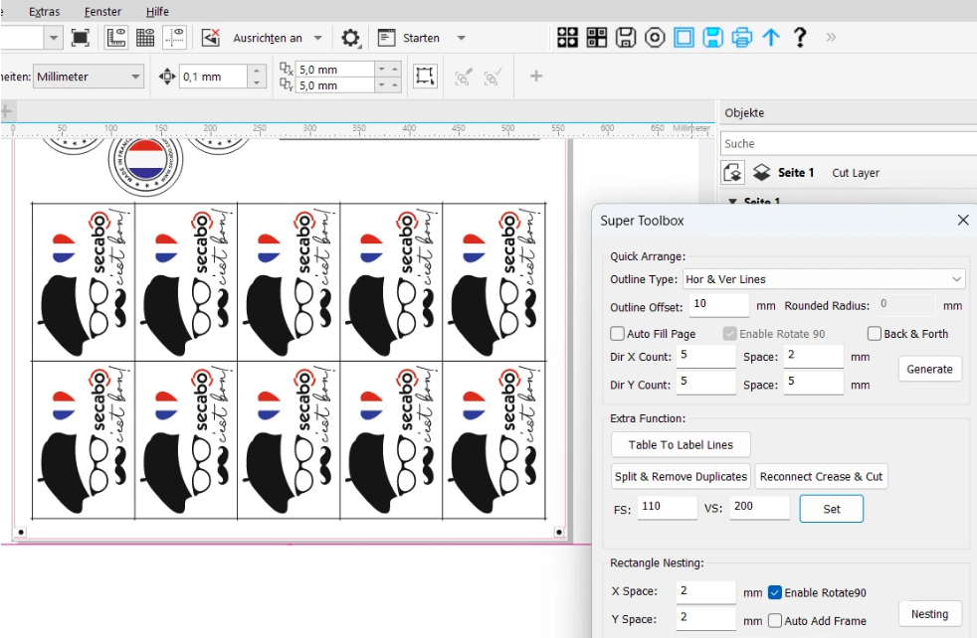Viewport: 977px width, 638px height.
Task: Click the VS value field
Action: point(759,508)
